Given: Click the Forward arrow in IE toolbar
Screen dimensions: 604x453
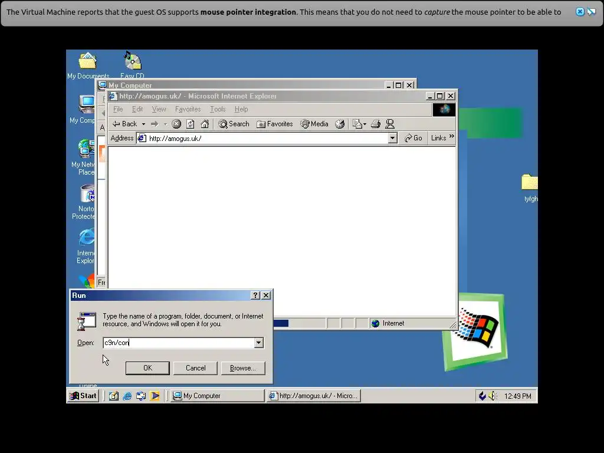Looking at the screenshot, I should coord(155,124).
